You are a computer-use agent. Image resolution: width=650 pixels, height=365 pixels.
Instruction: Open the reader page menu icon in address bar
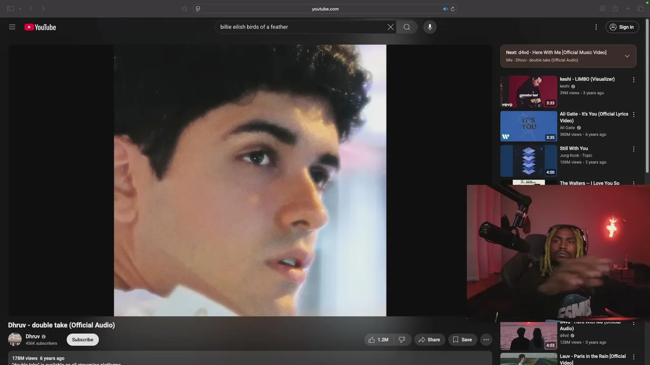pos(198,9)
